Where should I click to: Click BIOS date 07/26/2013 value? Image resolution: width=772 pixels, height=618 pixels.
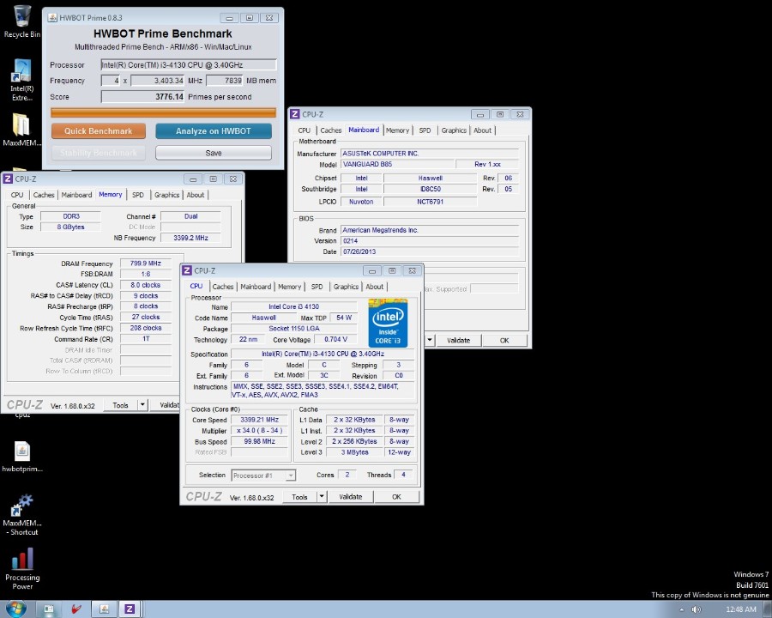(x=430, y=251)
